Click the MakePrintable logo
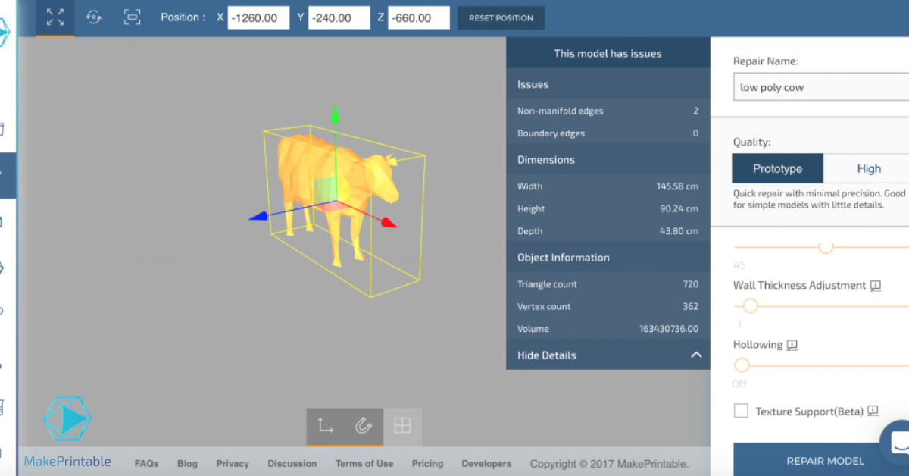Viewport: 909px width, 476px height. [x=67, y=418]
